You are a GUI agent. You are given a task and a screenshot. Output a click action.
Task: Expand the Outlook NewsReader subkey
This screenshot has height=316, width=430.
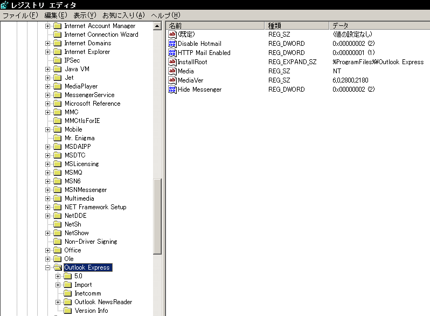pyautogui.click(x=58, y=302)
